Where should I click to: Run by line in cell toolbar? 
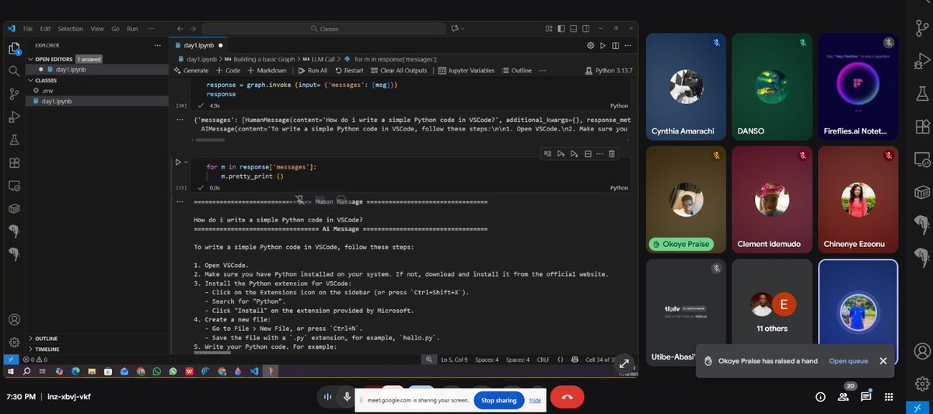549,154
